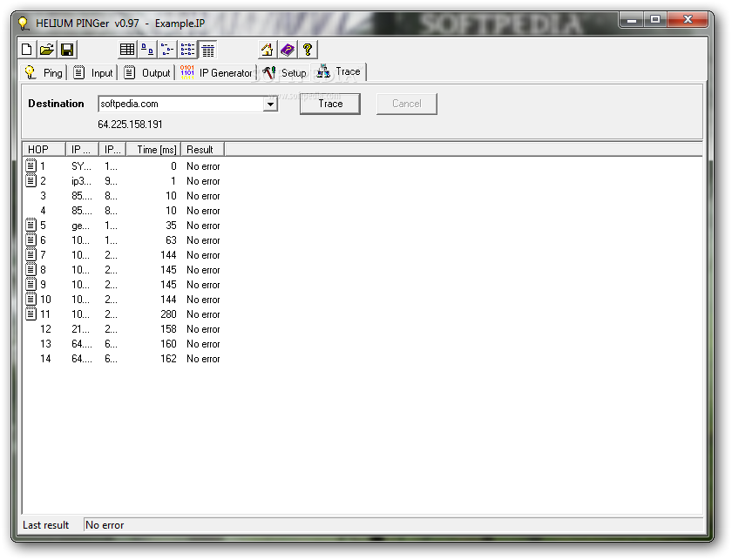Click the 280 time value
Image resolution: width=732 pixels, height=560 pixels.
point(168,314)
